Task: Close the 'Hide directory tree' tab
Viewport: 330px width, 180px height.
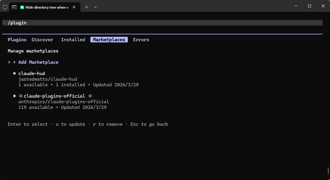Action: (x=74, y=7)
